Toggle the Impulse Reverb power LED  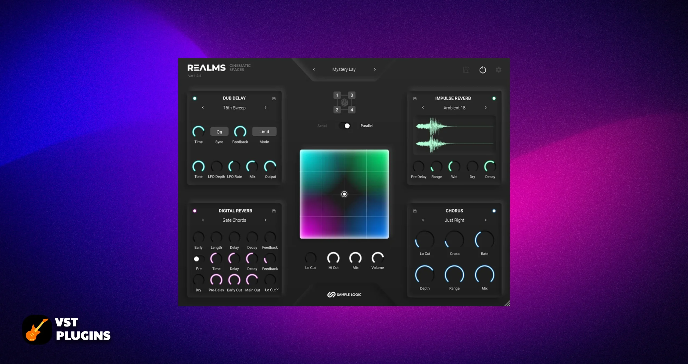click(494, 98)
